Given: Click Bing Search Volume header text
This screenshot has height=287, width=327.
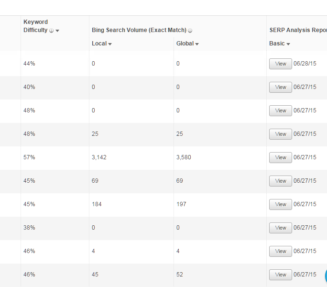Looking at the screenshot, I should [x=139, y=30].
